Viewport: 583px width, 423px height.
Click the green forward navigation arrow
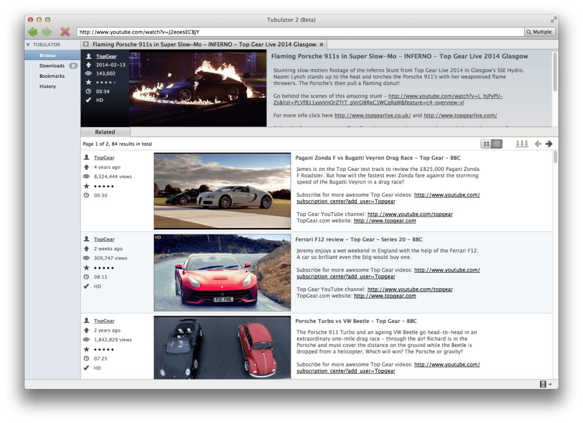point(47,32)
